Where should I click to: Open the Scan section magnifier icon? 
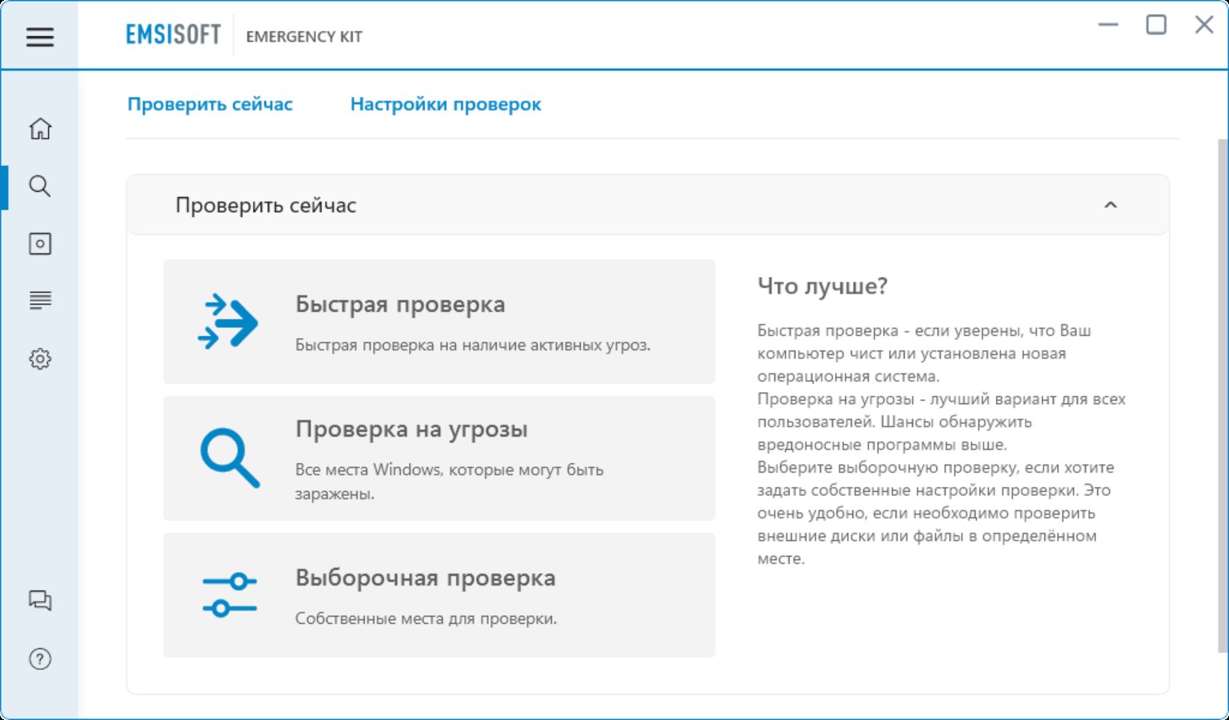click(40, 186)
